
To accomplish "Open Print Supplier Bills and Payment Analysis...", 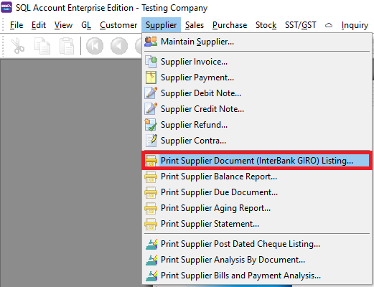I will 257,276.
